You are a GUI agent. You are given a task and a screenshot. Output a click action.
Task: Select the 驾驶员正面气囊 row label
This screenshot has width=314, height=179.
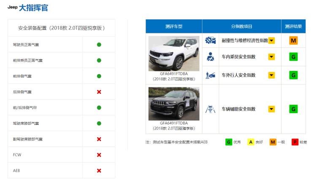point(26,45)
